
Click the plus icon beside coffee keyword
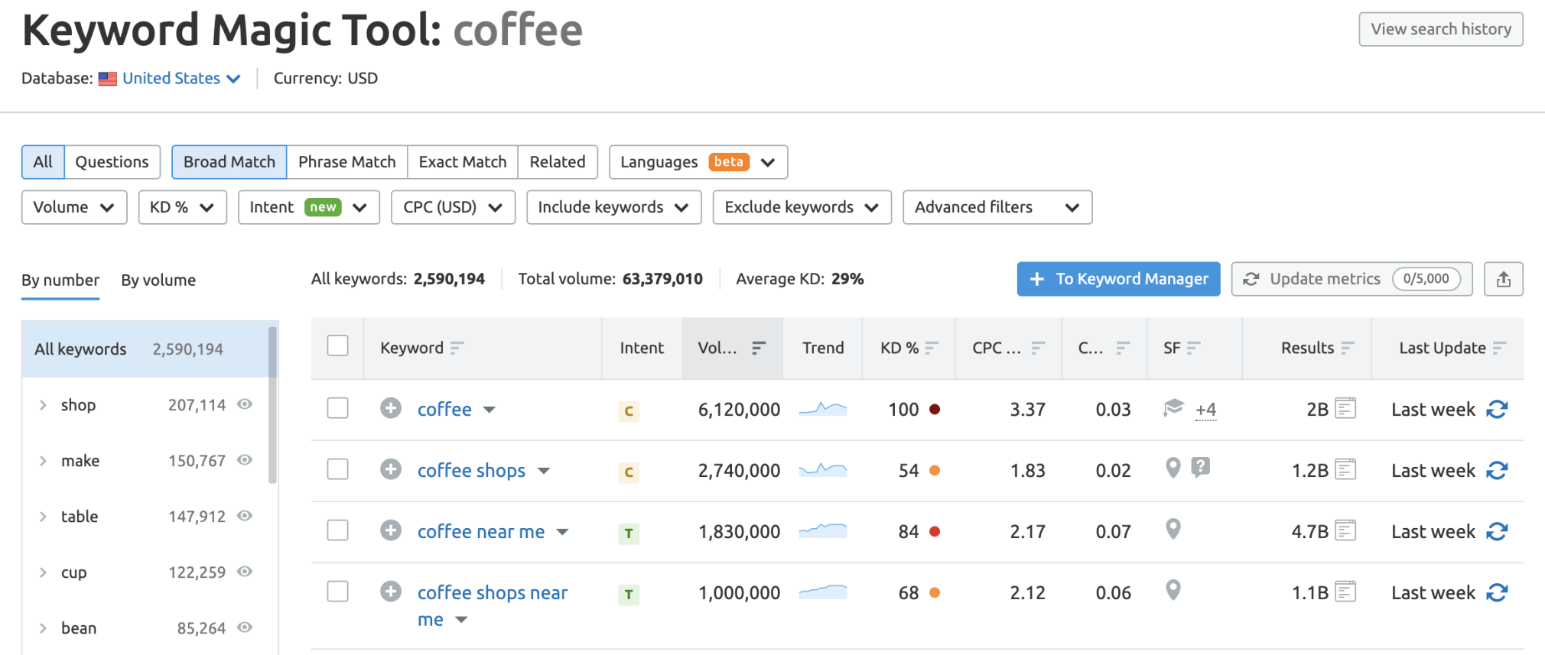click(391, 408)
